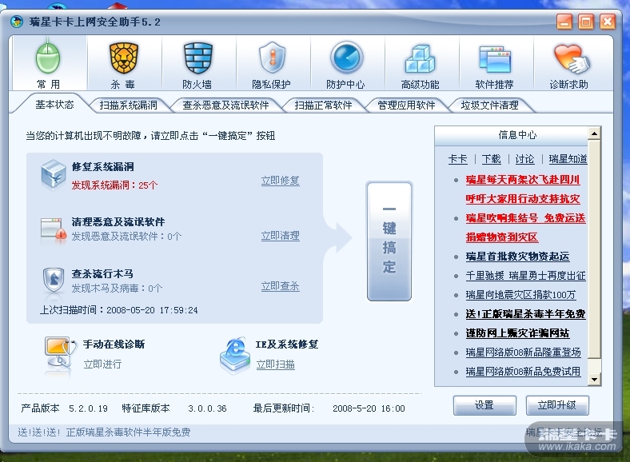Open news 瑞星向地震灾区捐款100万
The image size is (630, 462).
coord(520,295)
